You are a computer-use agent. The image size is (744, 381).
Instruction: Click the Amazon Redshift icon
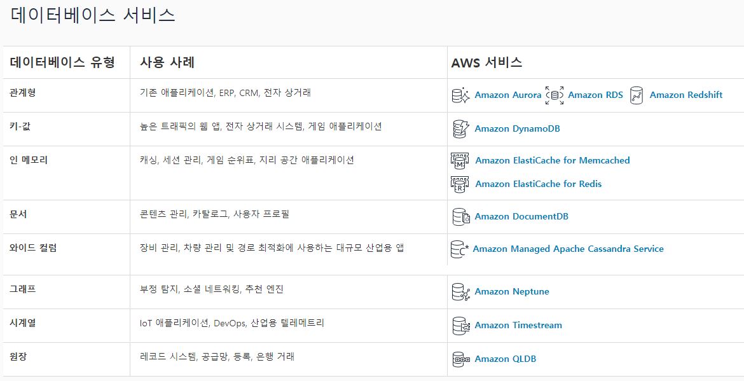[x=637, y=95]
